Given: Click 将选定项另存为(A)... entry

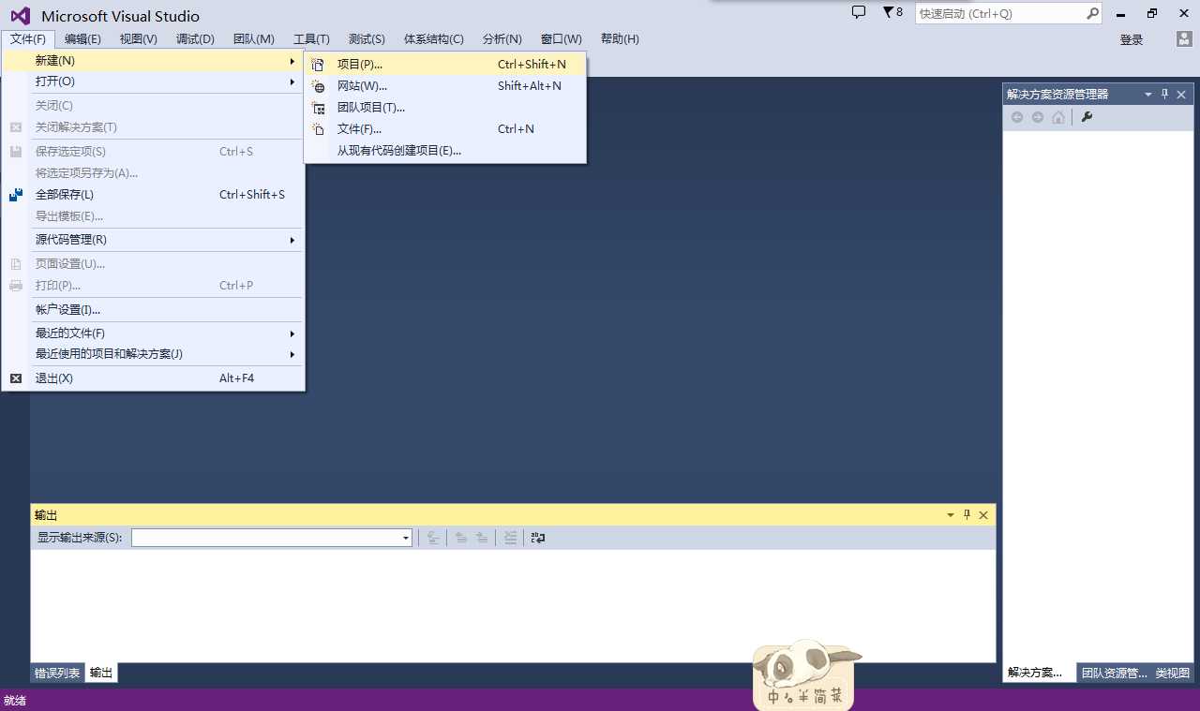Looking at the screenshot, I should [154, 173].
